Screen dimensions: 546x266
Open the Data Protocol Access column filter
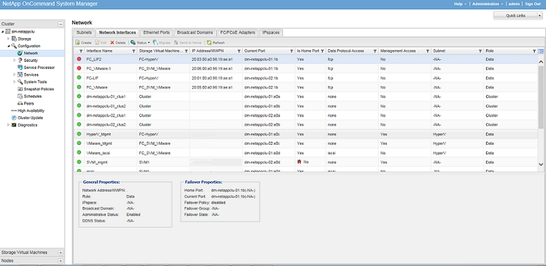click(x=375, y=51)
